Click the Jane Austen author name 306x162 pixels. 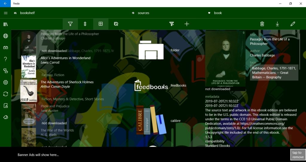coord(49,111)
